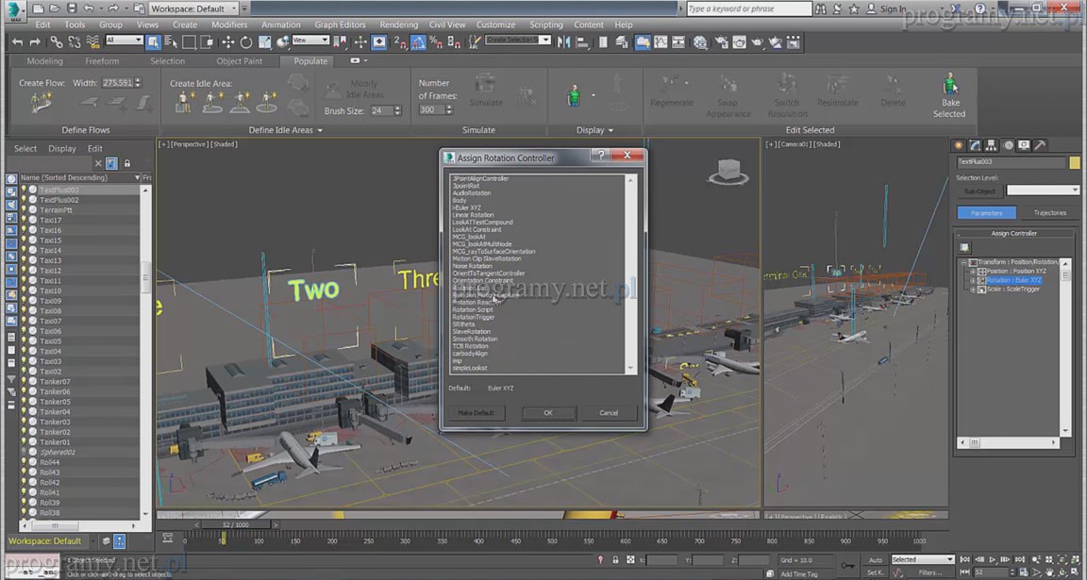The width and height of the screenshot is (1087, 580).
Task: Click the object color swatch beside TextPlus003
Action: point(1074,163)
